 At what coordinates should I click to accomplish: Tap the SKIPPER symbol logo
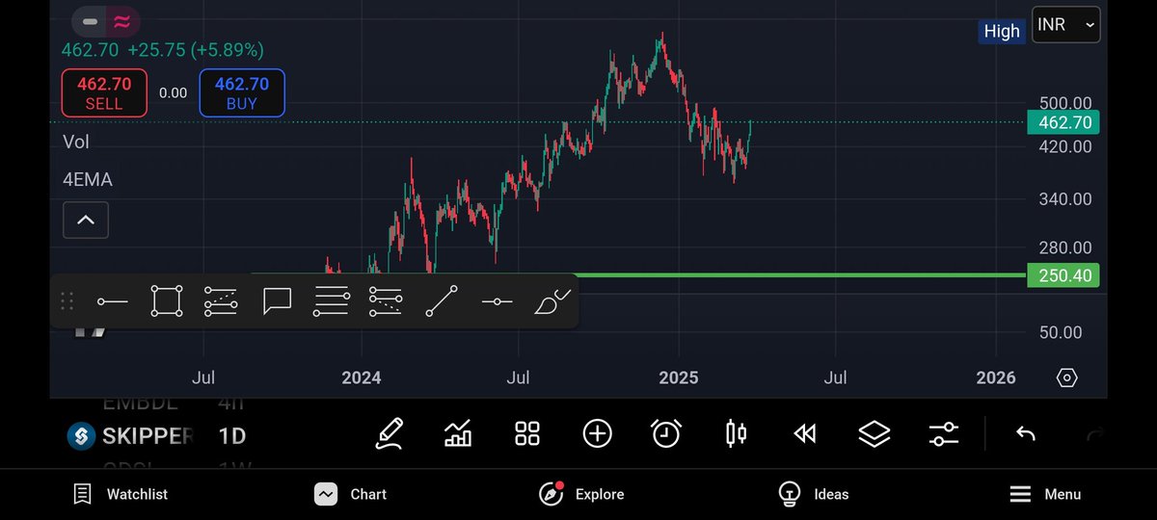tap(81, 436)
